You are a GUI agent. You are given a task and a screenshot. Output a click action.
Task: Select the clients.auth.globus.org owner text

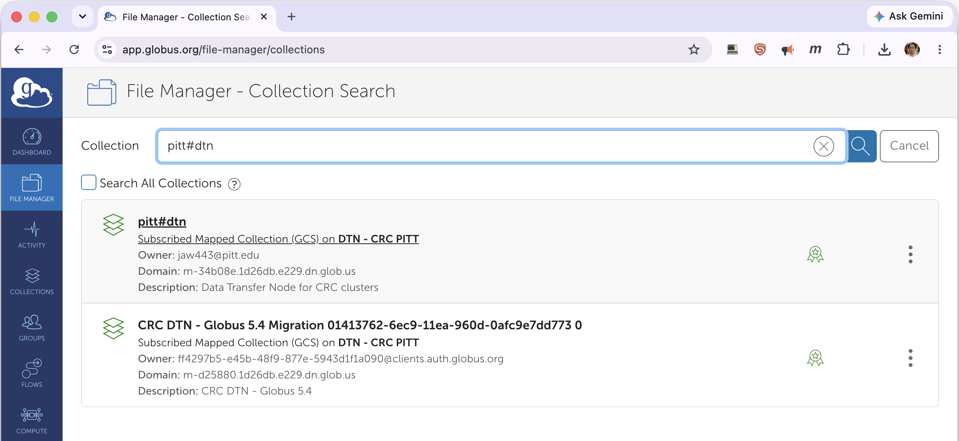(341, 359)
